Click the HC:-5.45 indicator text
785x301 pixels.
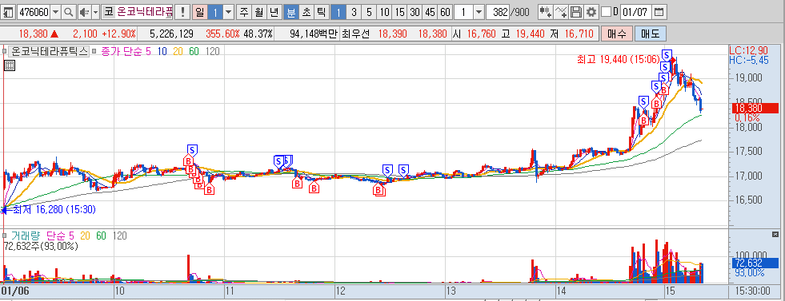tap(748, 61)
